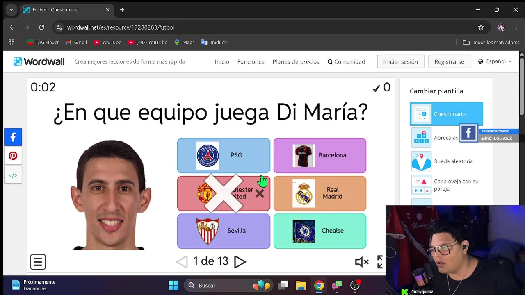Select the PSG answer
The image size is (525, 295).
coord(224,155)
